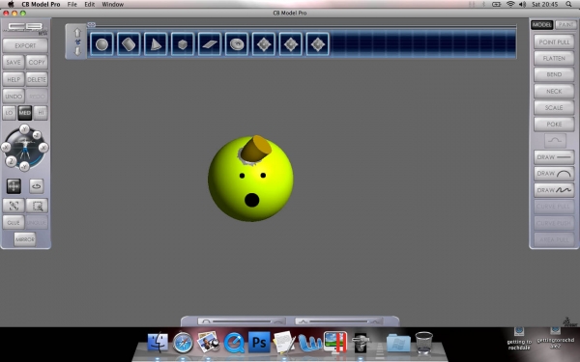
Task: Add a flat plane primitive from the shelf
Action: tap(210, 44)
